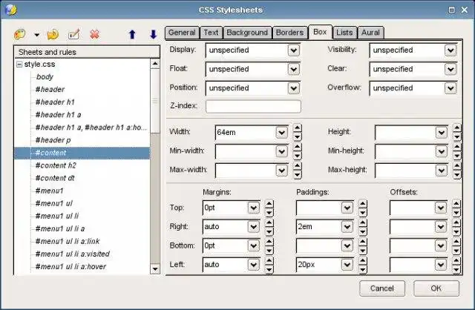Delete the selected rule with red X
Image resolution: width=475 pixels, height=310 pixels.
(94, 34)
